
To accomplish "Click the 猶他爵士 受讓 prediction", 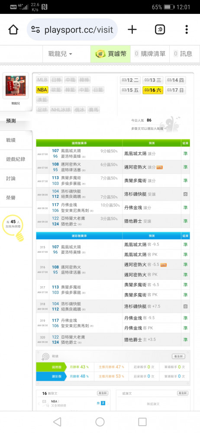I will [x=138, y=221].
